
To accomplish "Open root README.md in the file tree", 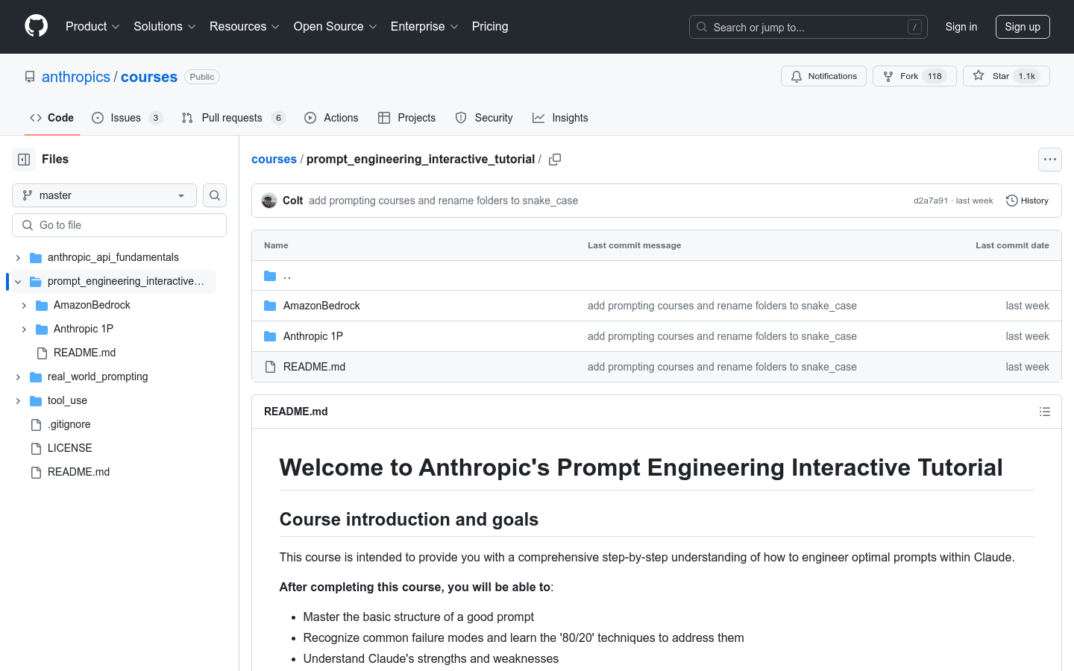I will point(78,472).
